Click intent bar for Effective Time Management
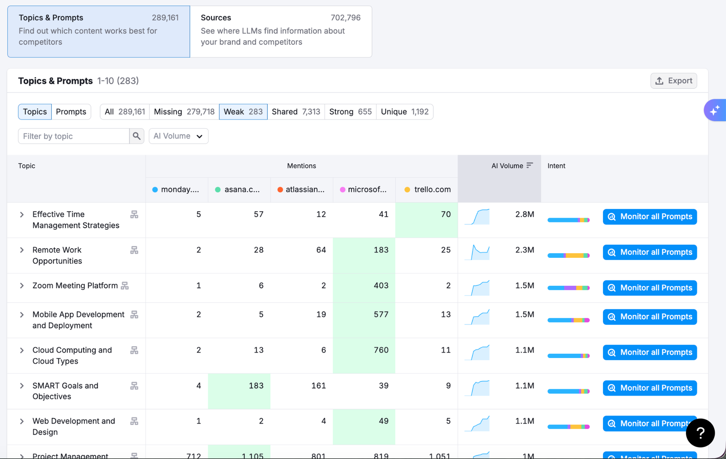Viewport: 726px width, 459px height. pyautogui.click(x=569, y=220)
